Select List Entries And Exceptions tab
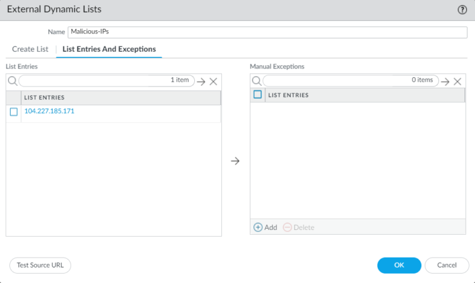475x283 pixels. pyautogui.click(x=109, y=49)
